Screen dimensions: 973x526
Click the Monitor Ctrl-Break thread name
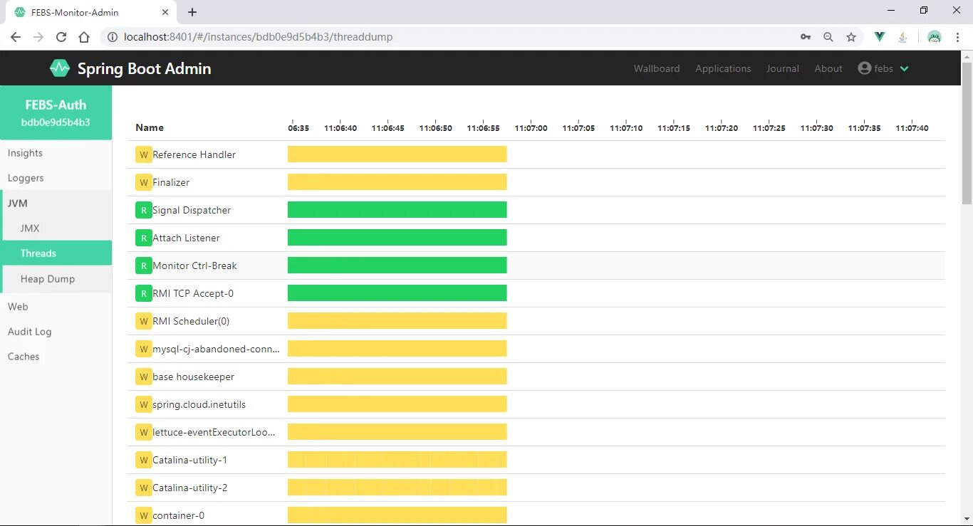(x=194, y=265)
